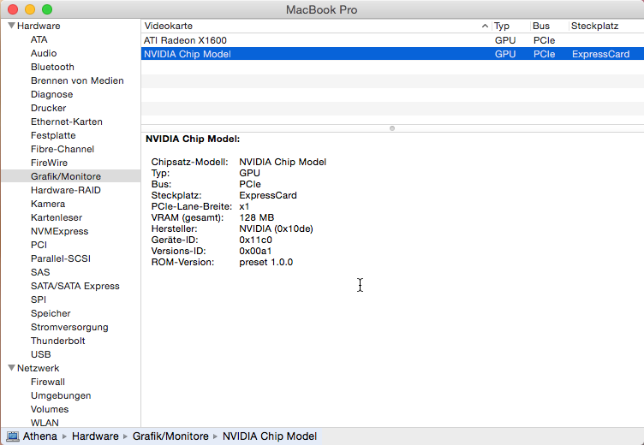
Task: Click the yellow minimize window button
Action: point(30,9)
